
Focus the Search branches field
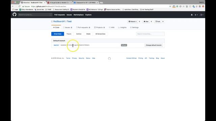pyautogui.click(x=150, y=34)
